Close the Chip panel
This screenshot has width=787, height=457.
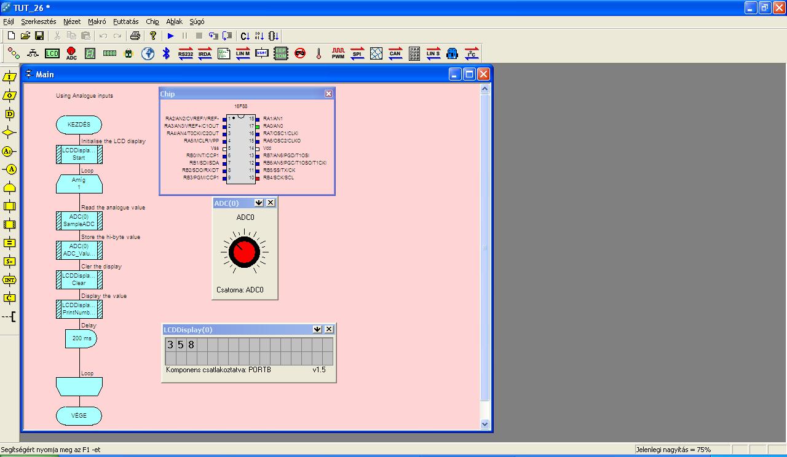(328, 93)
